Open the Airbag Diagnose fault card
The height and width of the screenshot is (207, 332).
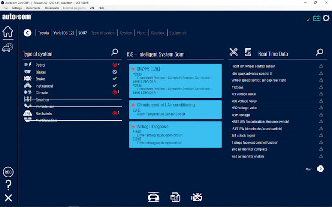pos(175,134)
